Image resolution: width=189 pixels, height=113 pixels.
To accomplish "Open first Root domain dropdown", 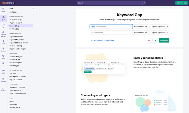I will tap(140, 27).
